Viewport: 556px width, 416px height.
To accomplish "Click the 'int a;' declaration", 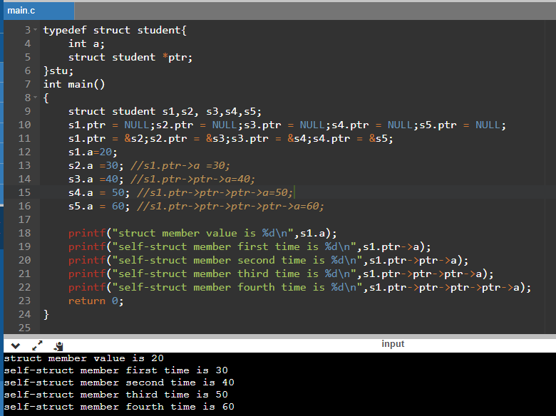I will [86, 43].
